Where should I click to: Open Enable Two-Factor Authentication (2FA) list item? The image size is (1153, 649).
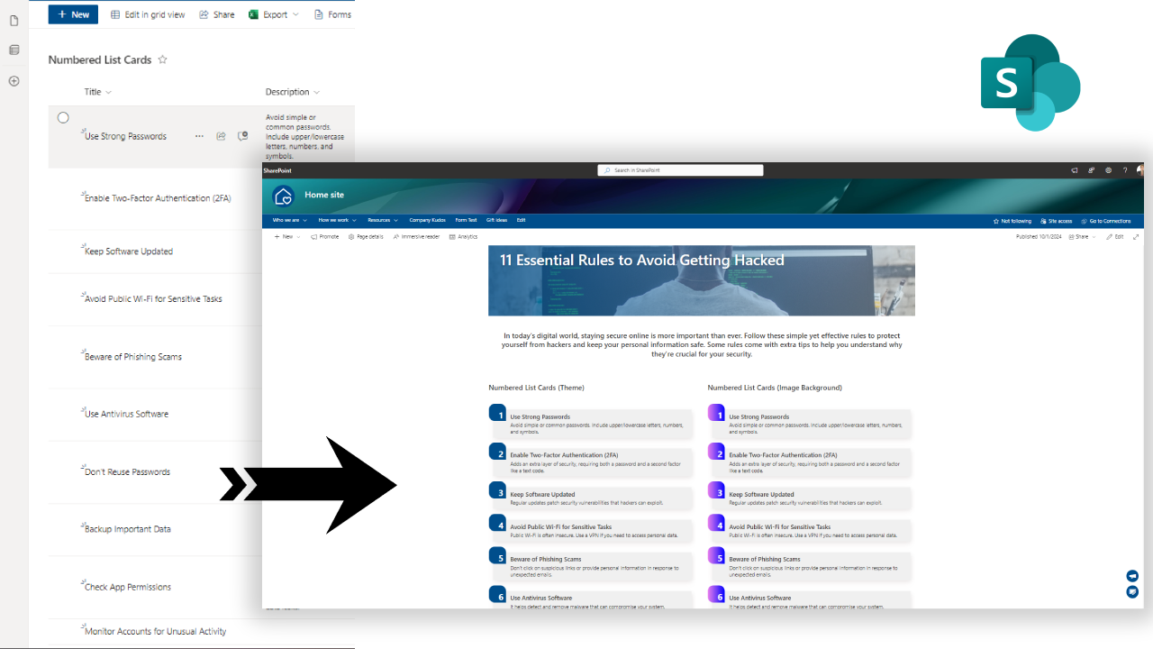click(158, 198)
